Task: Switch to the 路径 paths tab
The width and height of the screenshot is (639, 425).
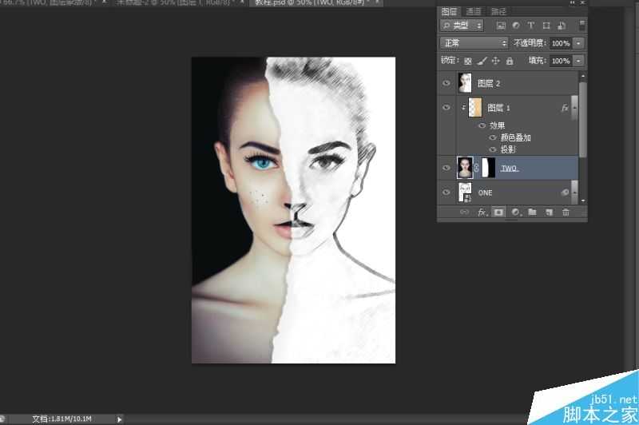Action: [x=498, y=11]
